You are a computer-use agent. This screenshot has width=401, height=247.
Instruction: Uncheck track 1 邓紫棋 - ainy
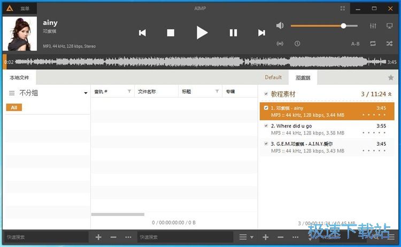tap(266, 108)
